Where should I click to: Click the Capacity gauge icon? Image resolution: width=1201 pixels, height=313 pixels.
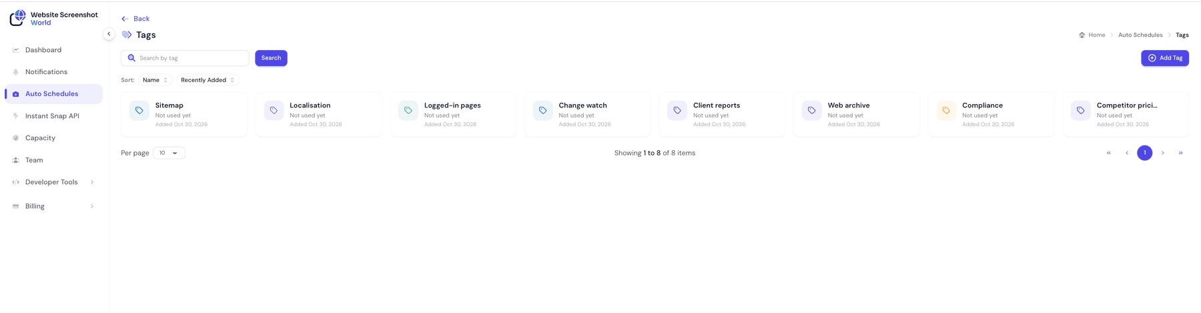(x=16, y=138)
